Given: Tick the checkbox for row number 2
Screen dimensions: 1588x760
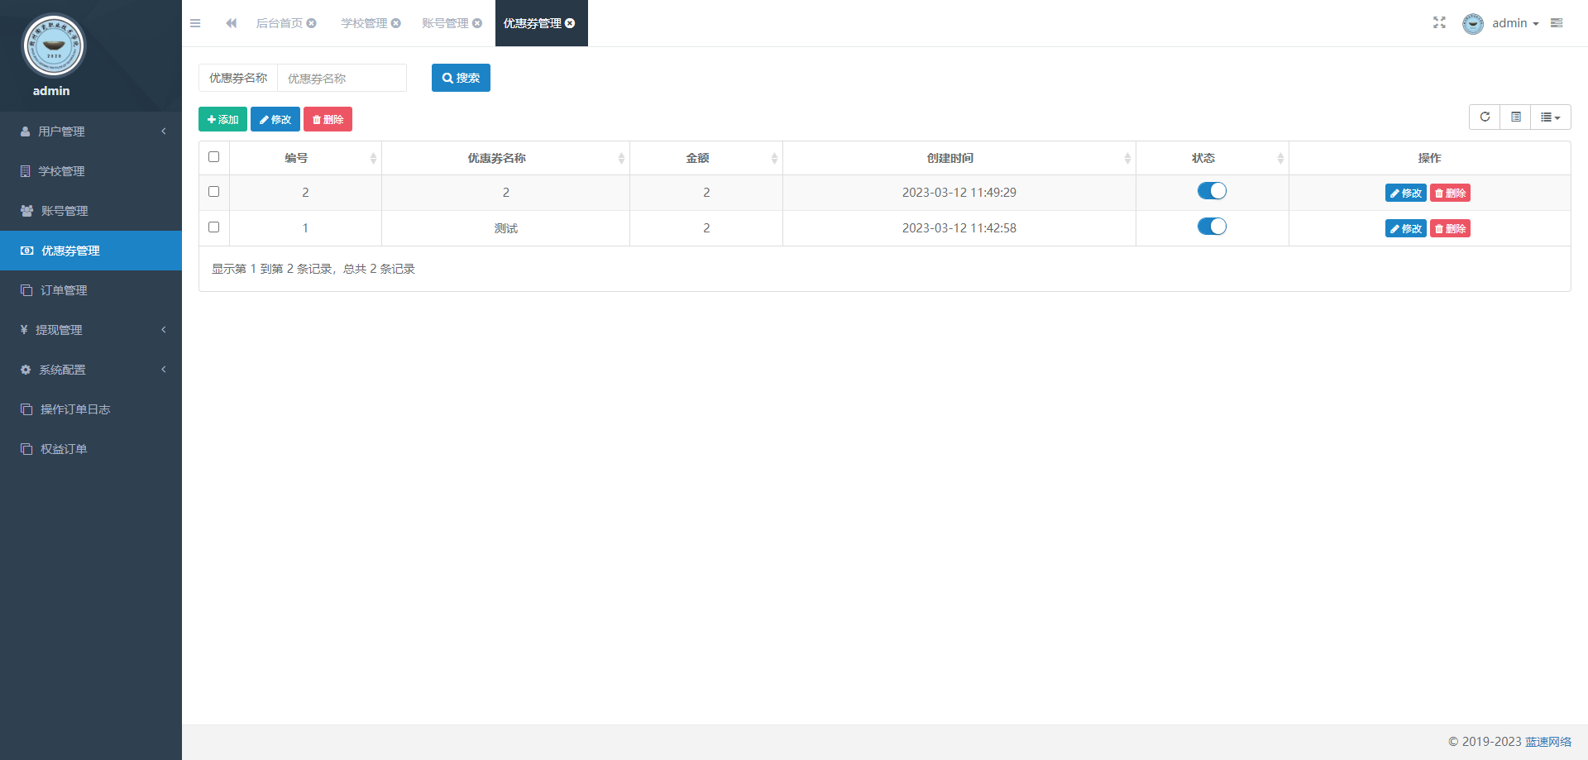Looking at the screenshot, I should [x=214, y=192].
